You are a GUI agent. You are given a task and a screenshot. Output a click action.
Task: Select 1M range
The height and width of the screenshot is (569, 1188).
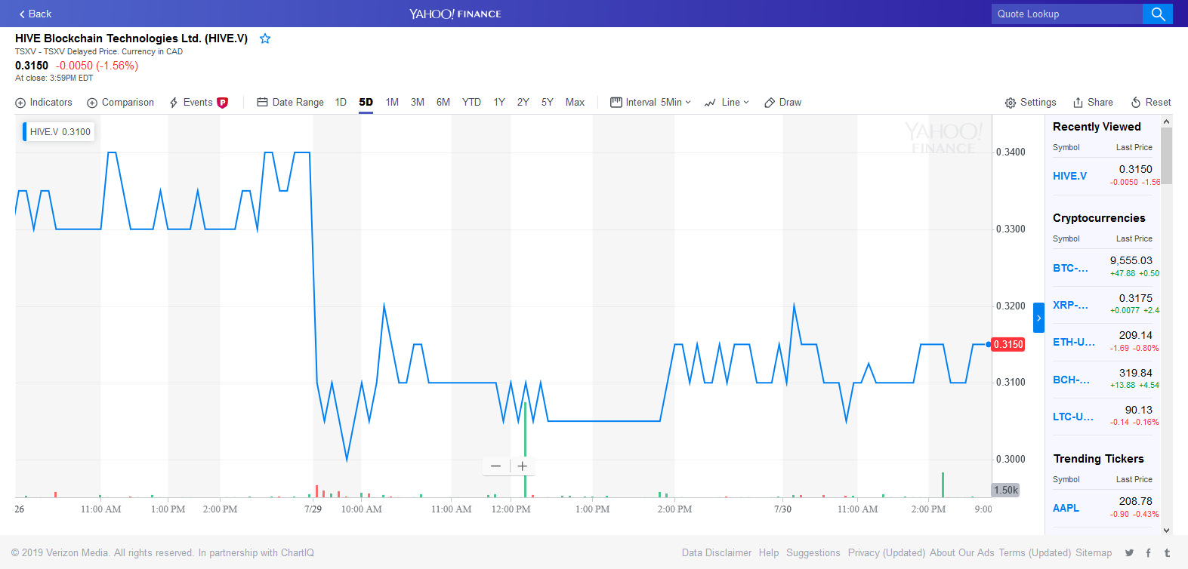tap(392, 103)
